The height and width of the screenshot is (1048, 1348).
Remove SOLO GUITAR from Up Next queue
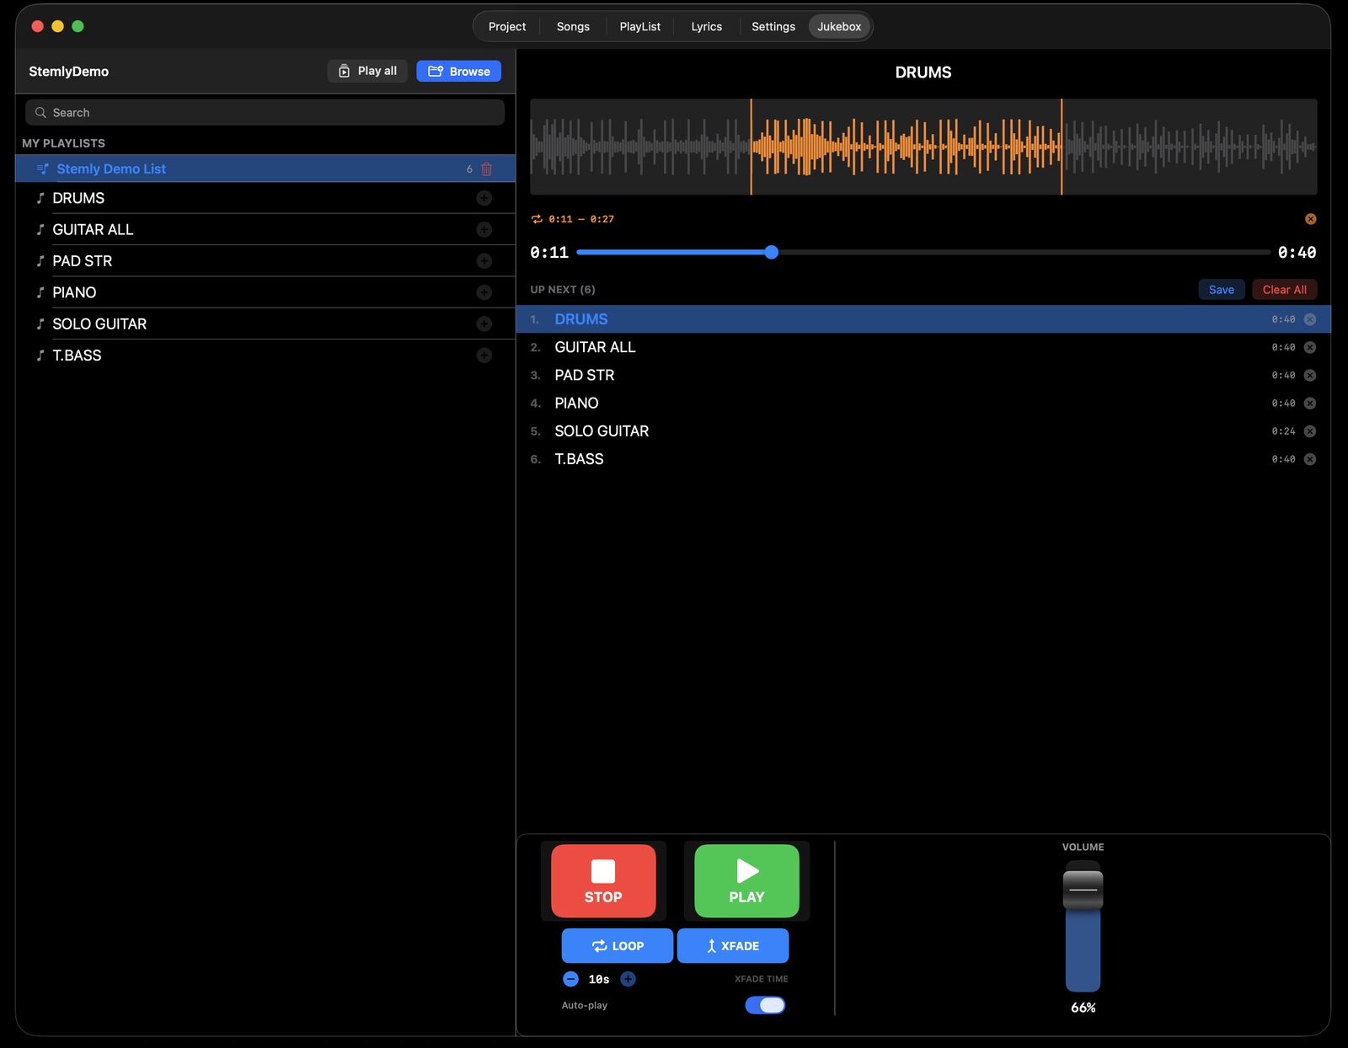click(1310, 431)
